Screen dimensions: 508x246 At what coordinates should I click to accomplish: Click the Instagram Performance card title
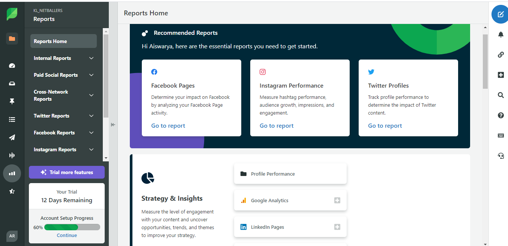[292, 85]
